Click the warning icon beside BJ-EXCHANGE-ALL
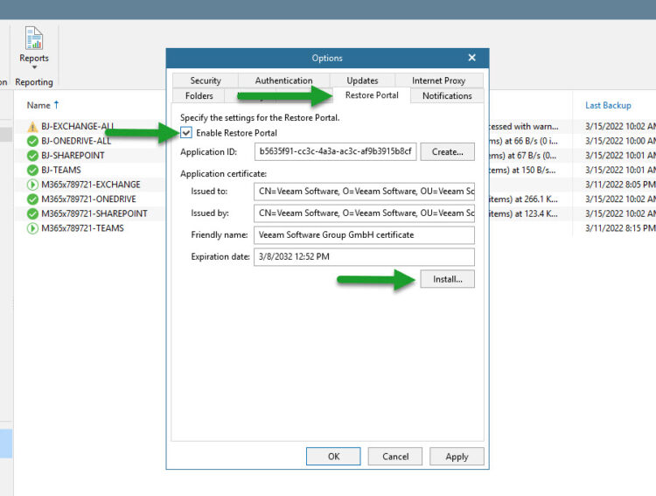Screen dimensions: 656x496 click(32, 127)
